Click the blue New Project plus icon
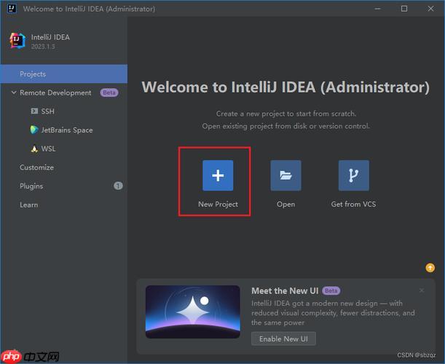The height and width of the screenshot is (364, 445). (218, 175)
